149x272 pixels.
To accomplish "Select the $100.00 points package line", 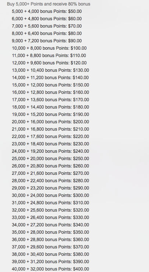I will click(49, 48).
